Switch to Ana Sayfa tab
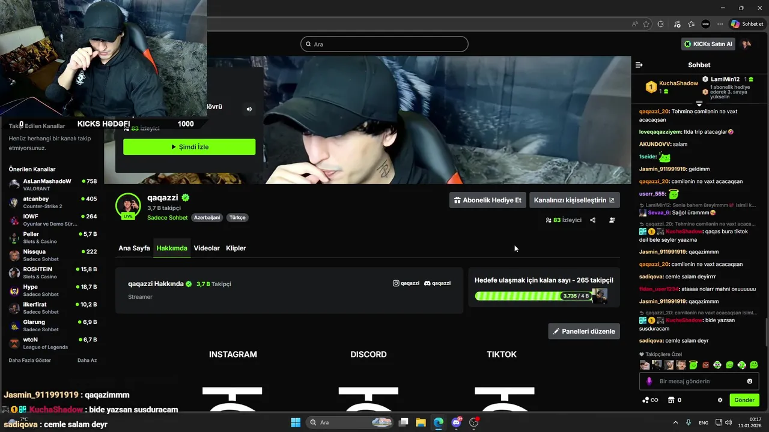This screenshot has height=432, width=769. (x=134, y=248)
